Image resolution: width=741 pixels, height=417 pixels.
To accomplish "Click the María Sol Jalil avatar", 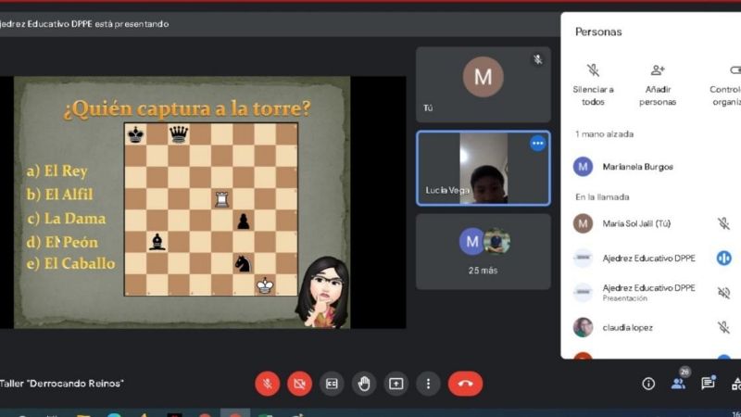I will coord(583,223).
